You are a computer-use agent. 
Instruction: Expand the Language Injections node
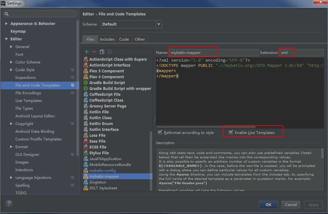point(11,178)
